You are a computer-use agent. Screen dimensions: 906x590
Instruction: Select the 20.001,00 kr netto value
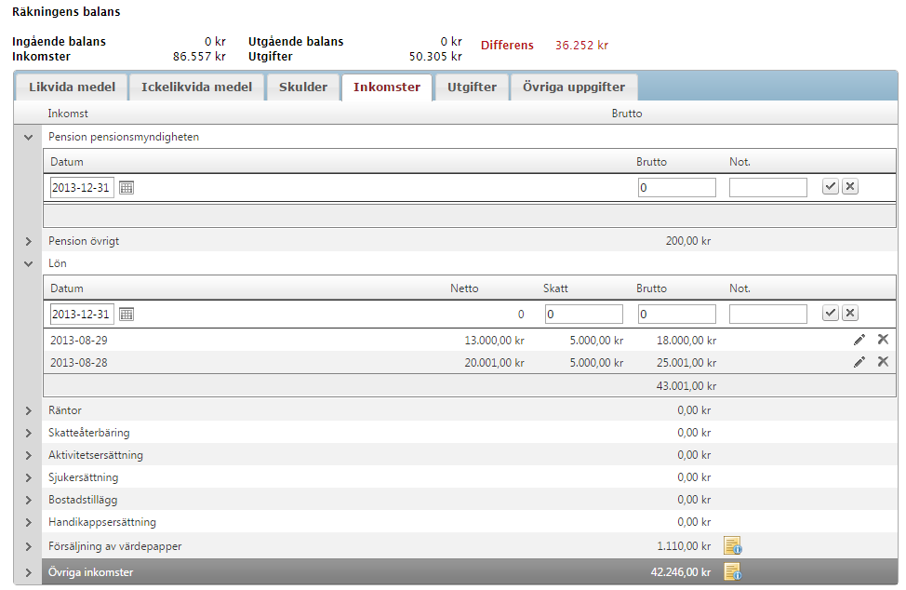point(494,363)
